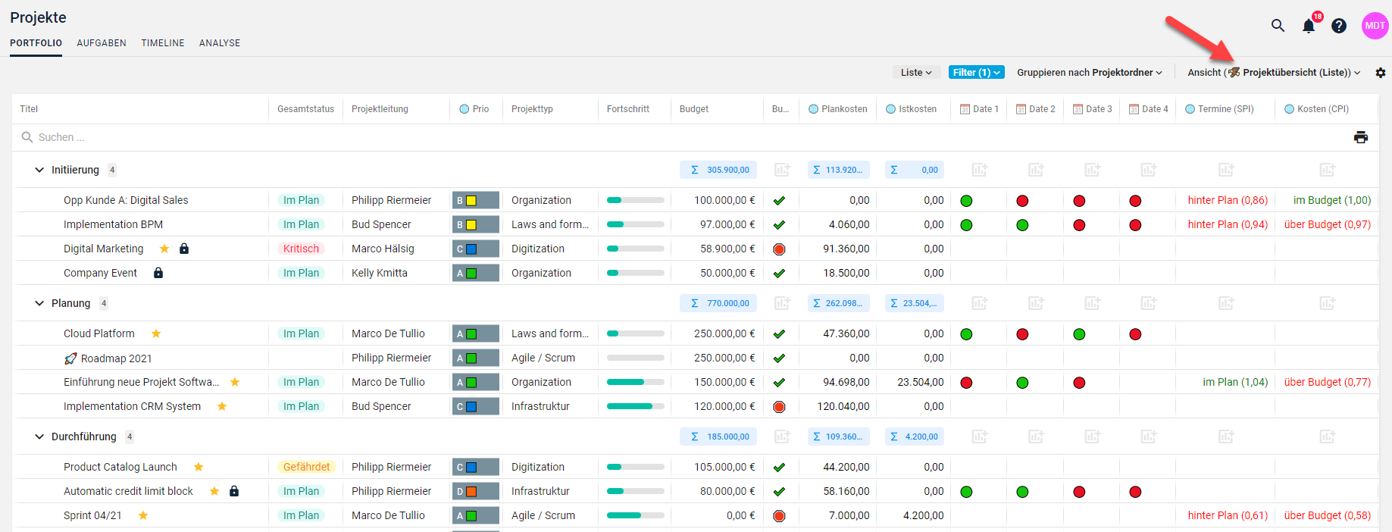
Task: Open the Liste view dropdown
Action: pos(916,73)
